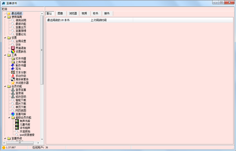Click the tree scrollbar up arrow
The image size is (236, 151).
(42, 13)
